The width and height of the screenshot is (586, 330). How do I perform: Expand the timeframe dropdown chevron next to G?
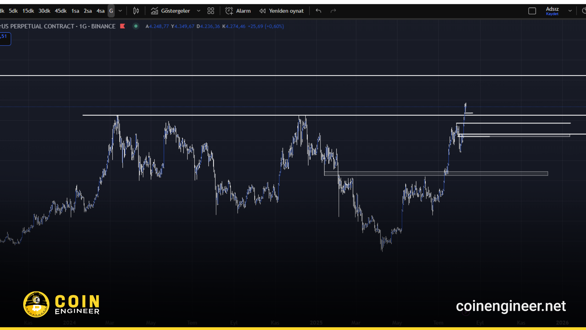[120, 11]
